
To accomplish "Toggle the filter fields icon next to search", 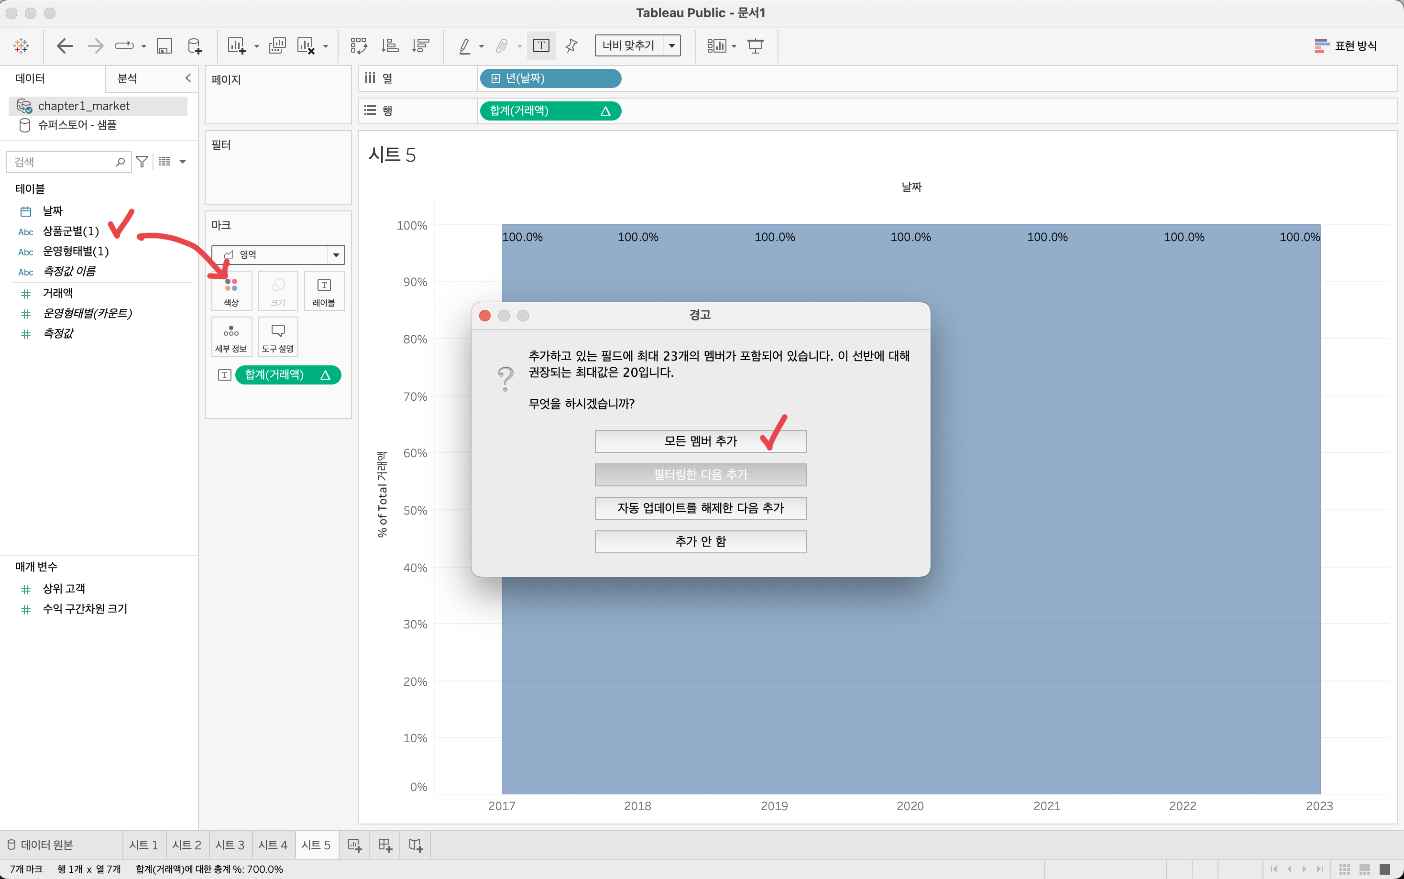I will click(142, 162).
